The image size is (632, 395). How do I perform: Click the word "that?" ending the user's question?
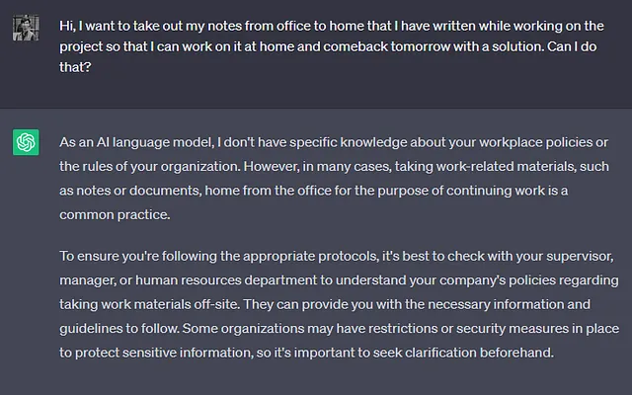[75, 67]
